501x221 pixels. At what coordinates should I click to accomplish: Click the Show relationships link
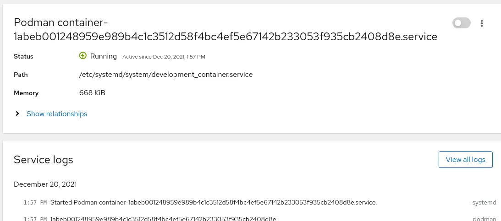(x=57, y=114)
